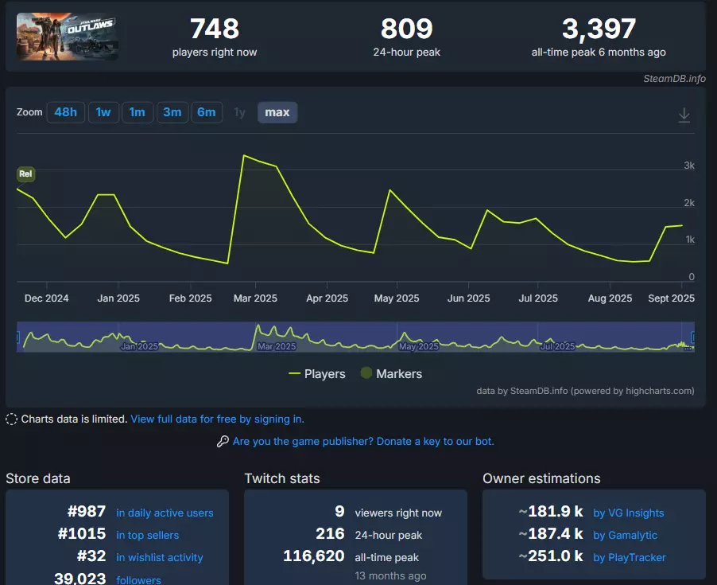Open in daily active users link

(165, 513)
